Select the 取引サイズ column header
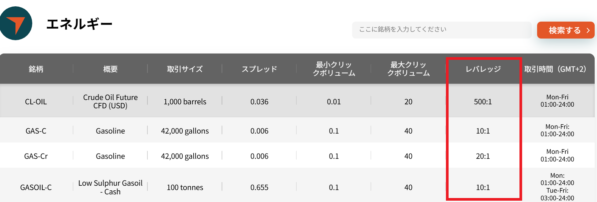 pyautogui.click(x=185, y=69)
